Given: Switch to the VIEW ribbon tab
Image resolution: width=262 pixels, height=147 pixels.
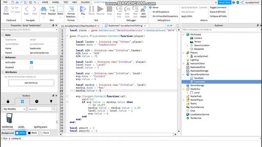Looking at the screenshot, I should point(75,2).
